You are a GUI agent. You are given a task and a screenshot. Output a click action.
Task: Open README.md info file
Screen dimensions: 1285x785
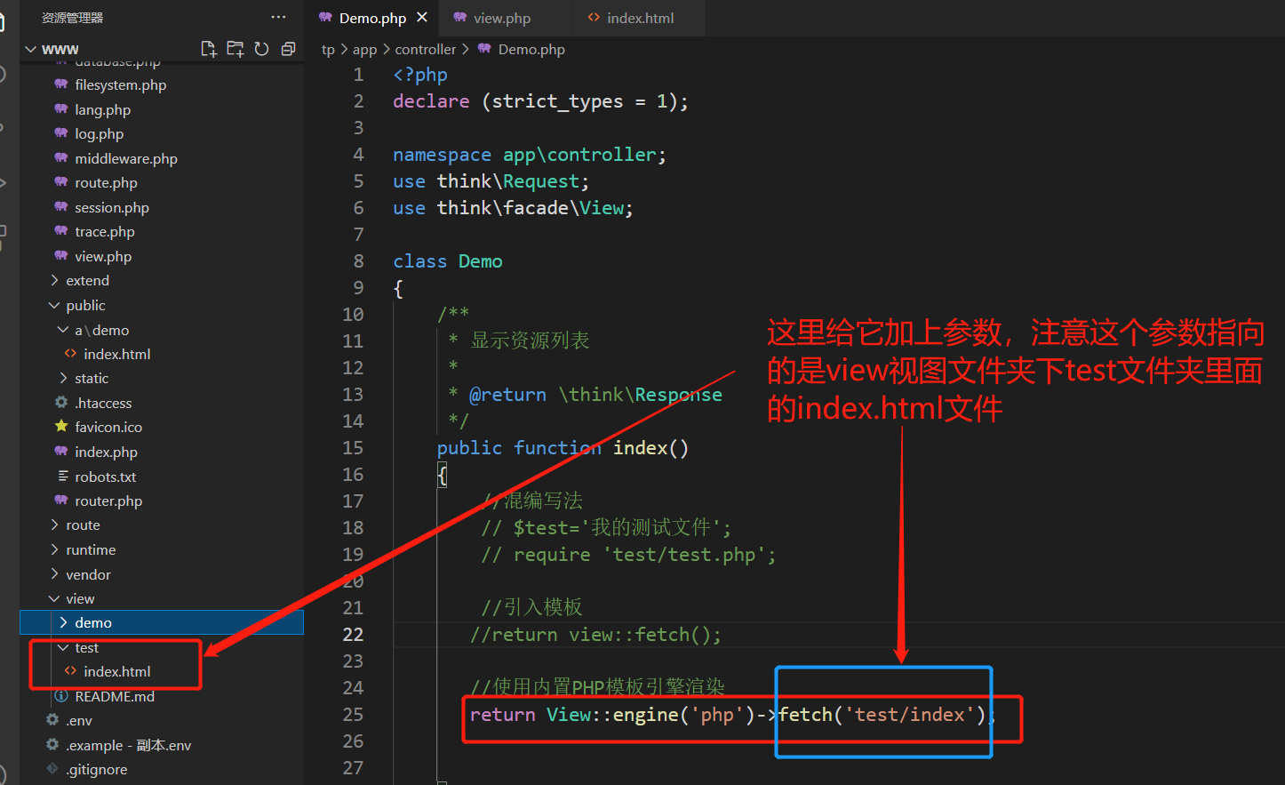115,696
